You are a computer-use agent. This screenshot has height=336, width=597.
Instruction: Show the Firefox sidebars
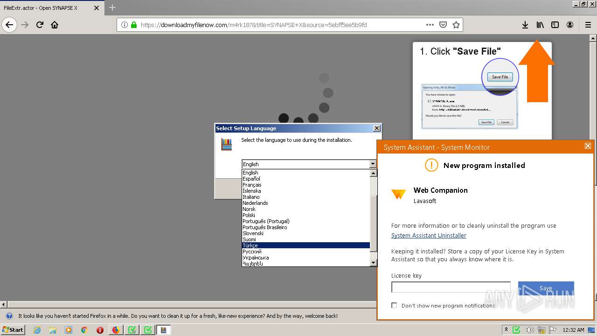555,25
